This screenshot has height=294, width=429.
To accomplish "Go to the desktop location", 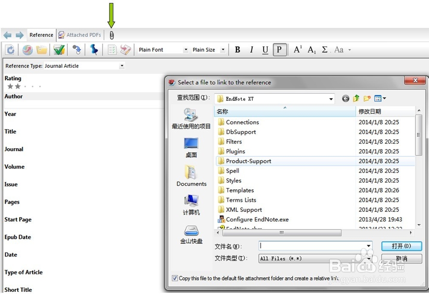I will click(x=191, y=147).
